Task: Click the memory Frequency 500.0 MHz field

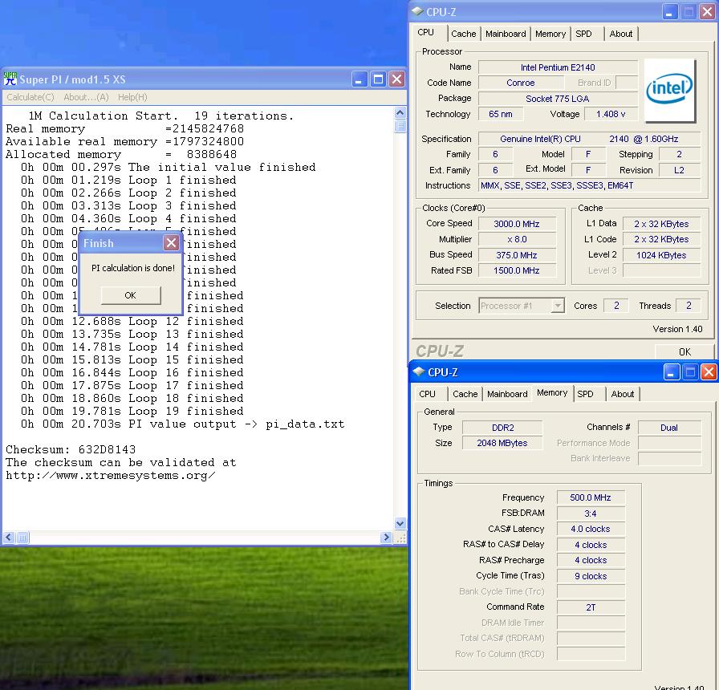Action: [x=591, y=497]
